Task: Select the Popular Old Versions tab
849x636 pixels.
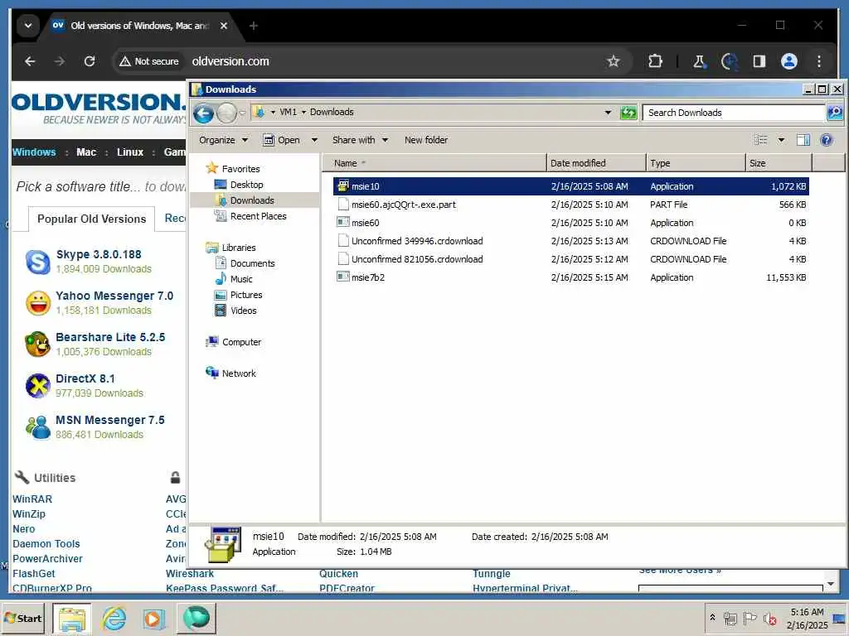Action: pos(91,219)
